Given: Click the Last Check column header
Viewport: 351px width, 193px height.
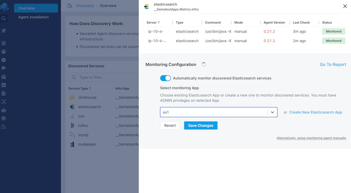Looking at the screenshot, I should tap(301, 22).
